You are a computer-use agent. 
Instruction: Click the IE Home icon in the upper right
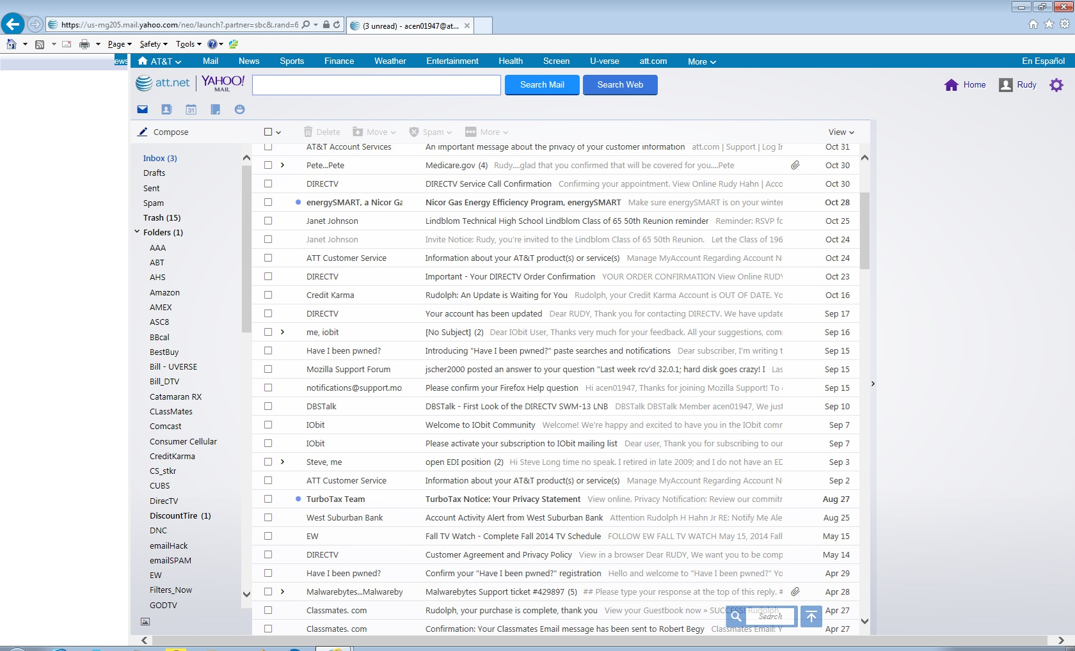(1033, 24)
